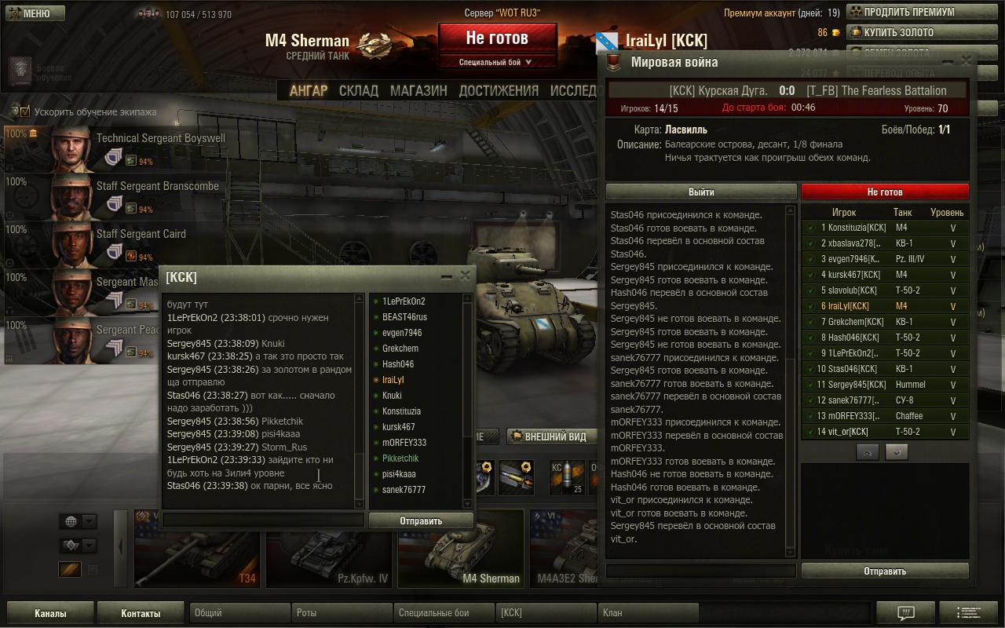Viewport: 1005px width, 628px height.
Task: Click the gold coin icon beside gold balance
Action: pos(835,33)
